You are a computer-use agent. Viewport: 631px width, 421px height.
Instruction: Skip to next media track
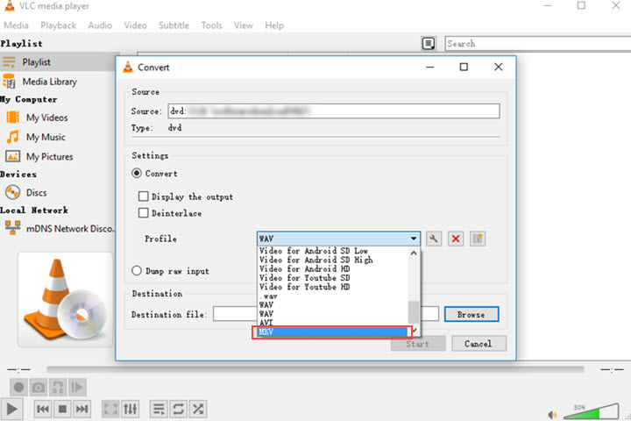pos(82,410)
